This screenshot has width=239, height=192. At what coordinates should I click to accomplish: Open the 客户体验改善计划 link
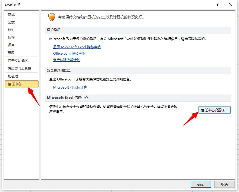(x=67, y=60)
